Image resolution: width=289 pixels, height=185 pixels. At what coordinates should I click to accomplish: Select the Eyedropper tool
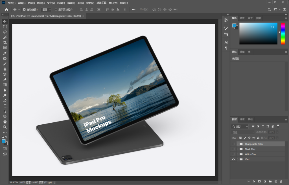(x=5, y=53)
